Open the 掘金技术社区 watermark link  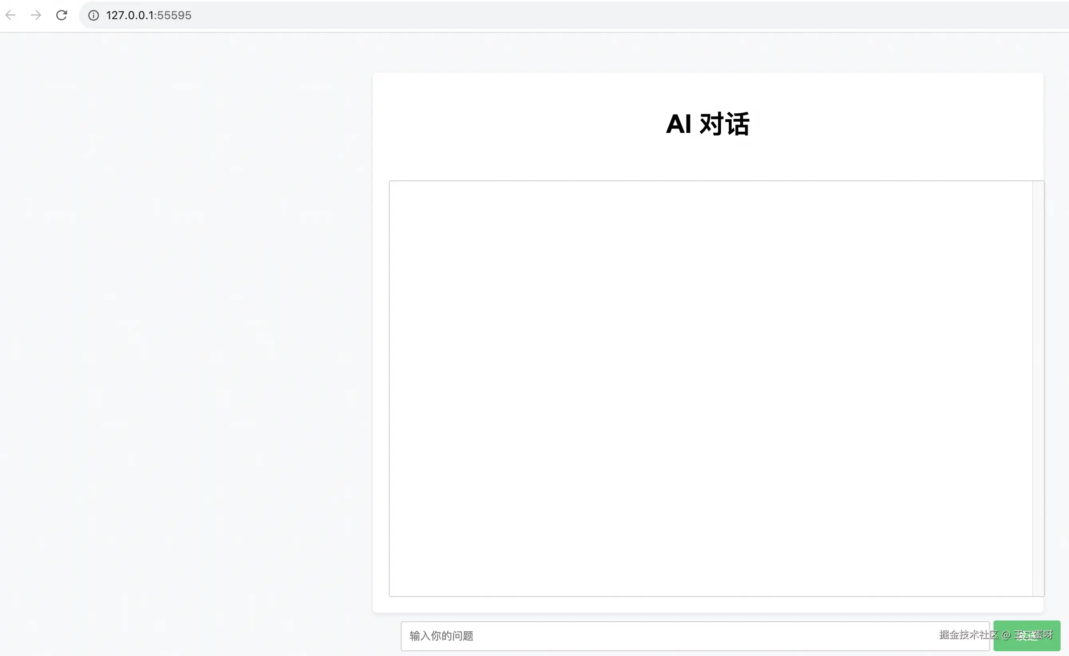[969, 635]
